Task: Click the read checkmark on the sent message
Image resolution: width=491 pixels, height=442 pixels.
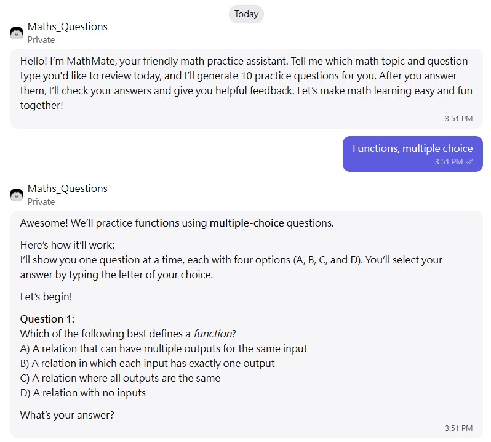Action: coord(470,162)
